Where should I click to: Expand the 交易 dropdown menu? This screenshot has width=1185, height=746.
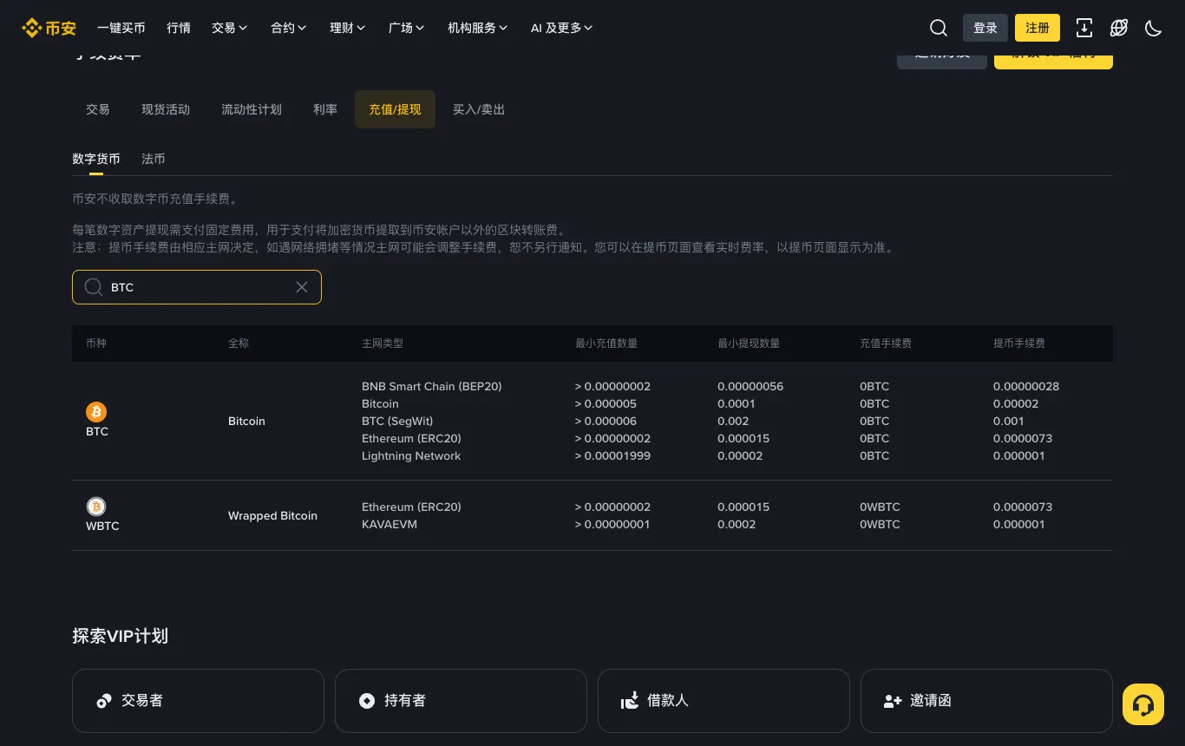[x=230, y=28]
